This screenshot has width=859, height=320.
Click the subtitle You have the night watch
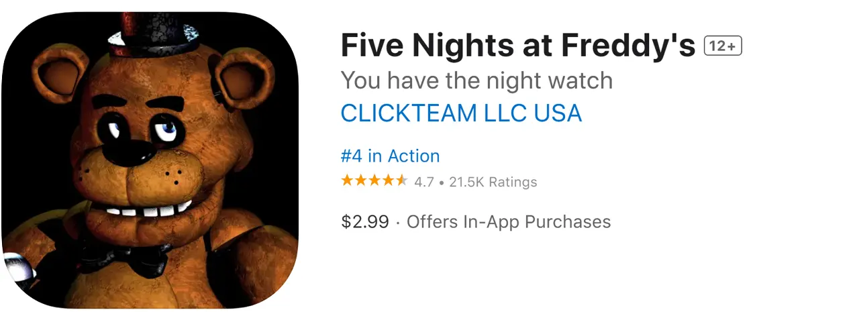[476, 81]
